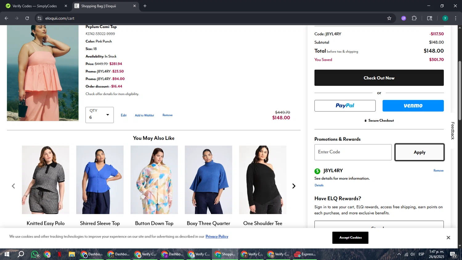Viewport: 462px width, 260px height.
Task: Pay with the PayPal button
Action: 345,106
